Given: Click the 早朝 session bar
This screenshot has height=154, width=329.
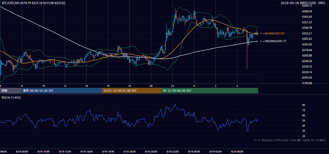Looking at the screenshot, I should [11, 91].
